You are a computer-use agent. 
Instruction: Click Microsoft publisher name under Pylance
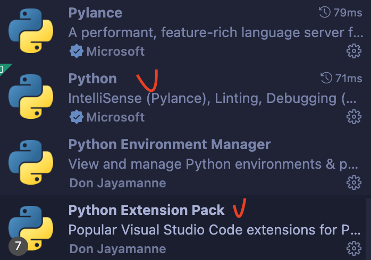(x=115, y=51)
